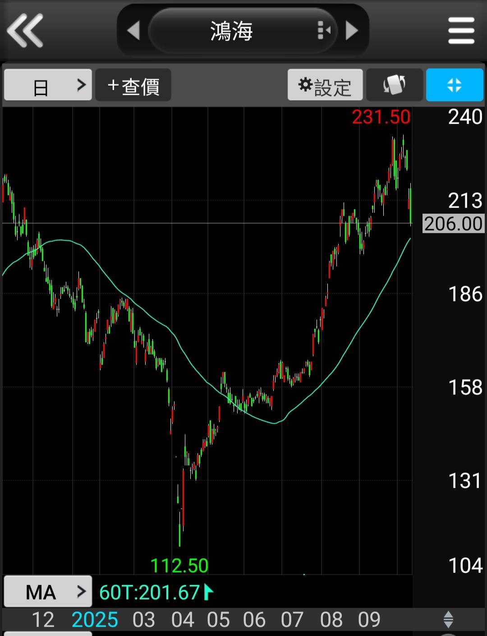This screenshot has height=636, width=487.
Task: Tap the 04 month label on the axis
Action: pos(183,620)
